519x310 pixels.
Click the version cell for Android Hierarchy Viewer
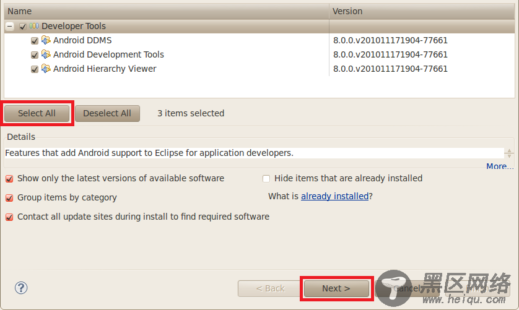coord(390,69)
